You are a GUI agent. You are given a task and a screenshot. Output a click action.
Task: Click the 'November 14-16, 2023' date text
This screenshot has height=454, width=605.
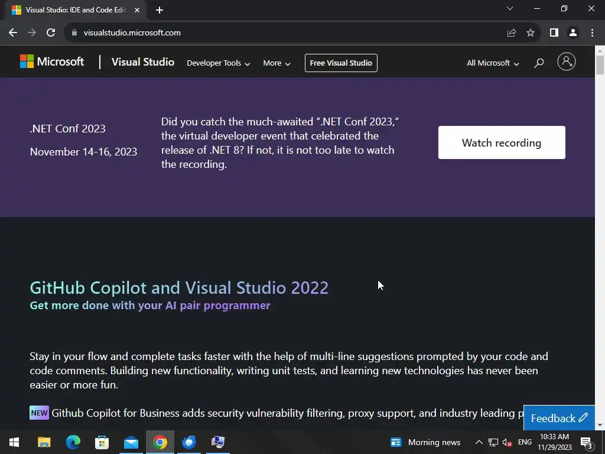point(83,152)
